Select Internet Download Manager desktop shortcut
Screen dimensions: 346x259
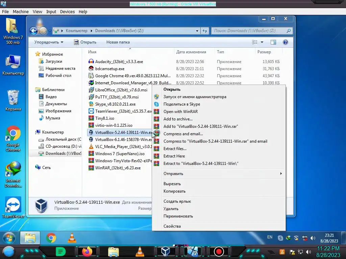13,174
